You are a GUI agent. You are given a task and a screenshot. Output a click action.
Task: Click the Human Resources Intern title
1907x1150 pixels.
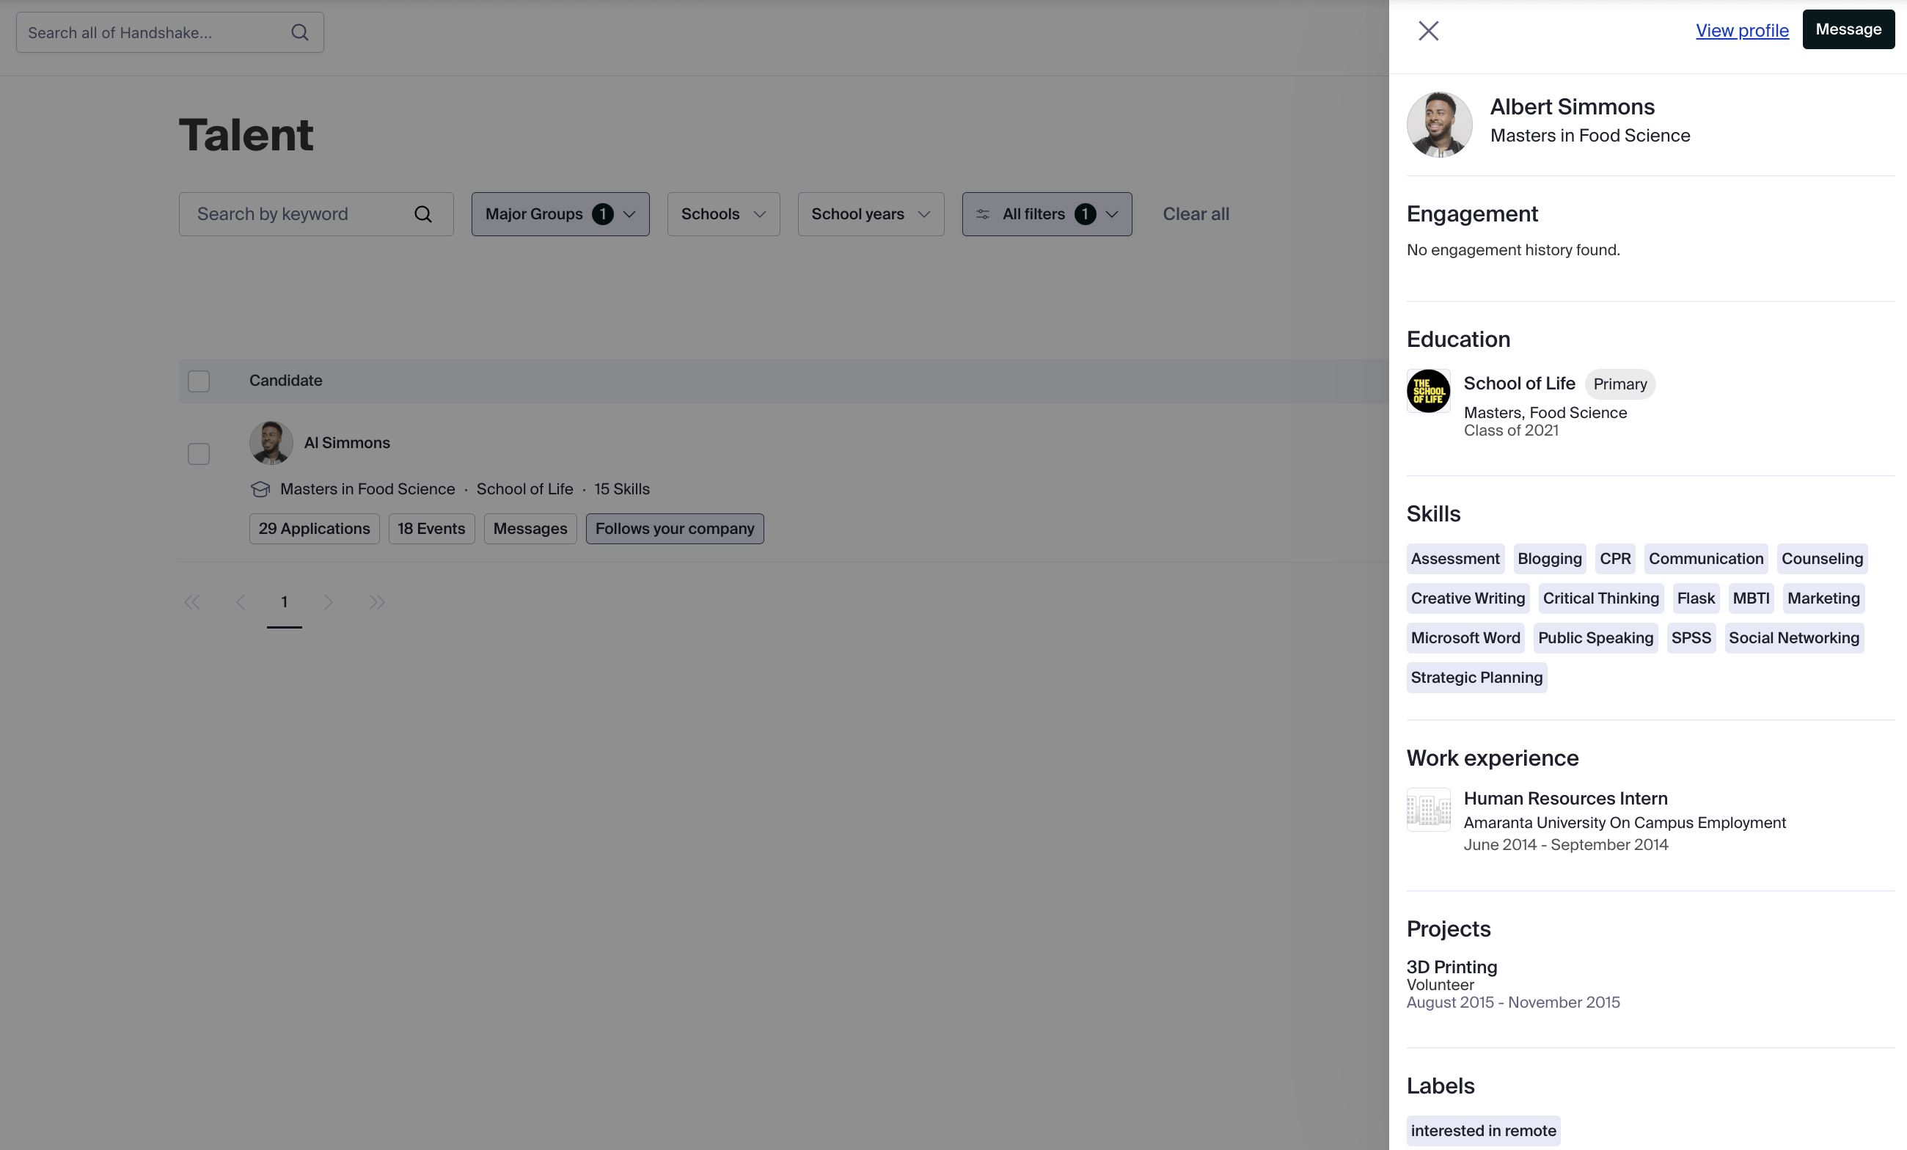click(x=1565, y=799)
